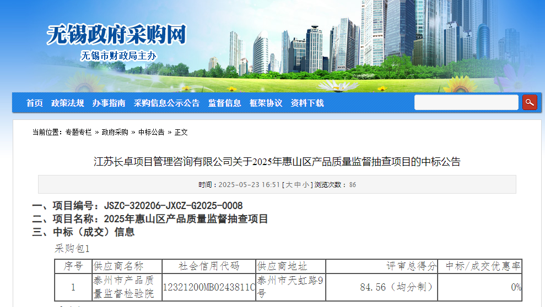This screenshot has height=307, width=545.
Task: Open the 首页 menu item
Action: (34, 103)
